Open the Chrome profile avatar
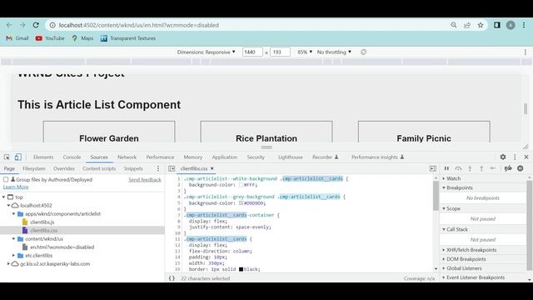 pos(511,25)
